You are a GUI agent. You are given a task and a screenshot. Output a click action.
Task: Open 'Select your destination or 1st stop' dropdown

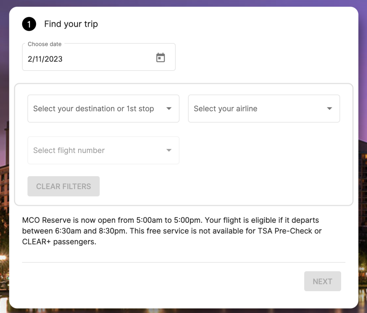103,109
